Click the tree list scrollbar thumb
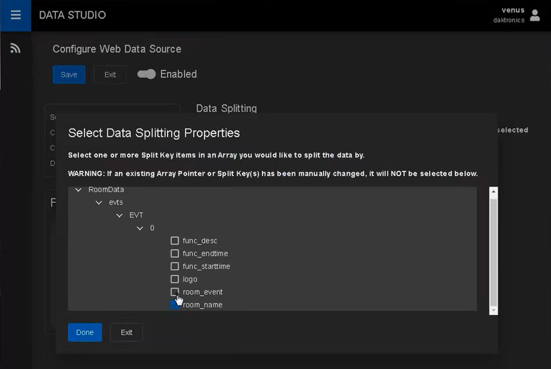551x369 pixels. tap(494, 252)
